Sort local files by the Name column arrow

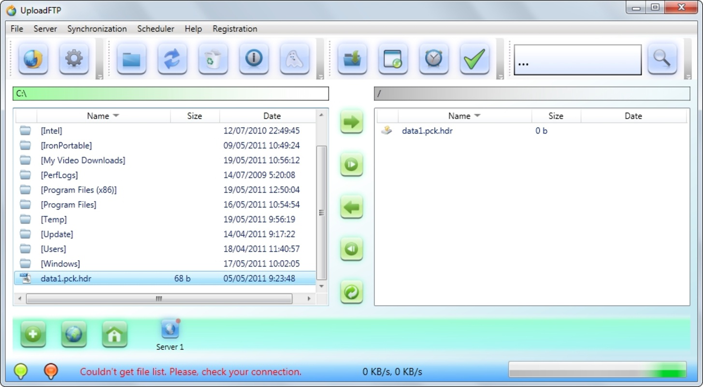[116, 116]
